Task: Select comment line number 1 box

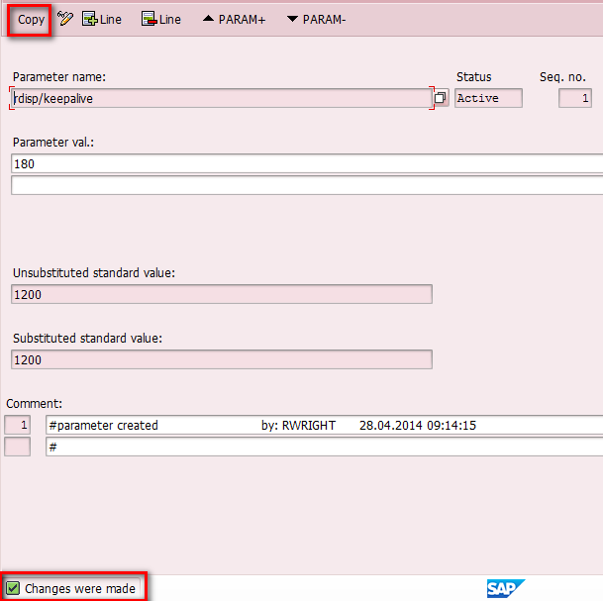Action: (18, 425)
